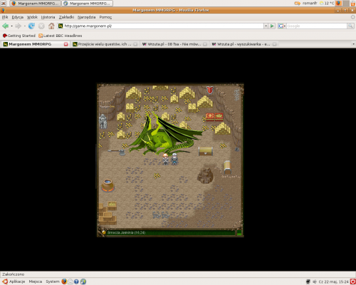Viewport: 356px width, 285px height.
Task: Click the red shield icon in game
Action: 210,90
